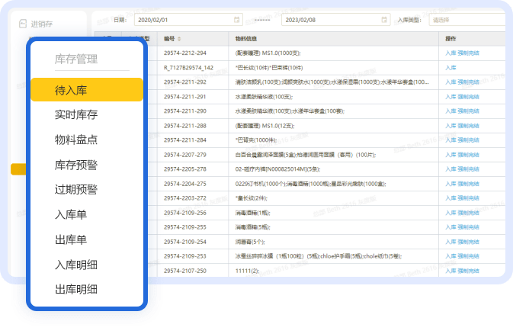This screenshot has height=334, width=513.
Task: Select 待入库 in the 库存管理 menu
Action: tap(87, 90)
